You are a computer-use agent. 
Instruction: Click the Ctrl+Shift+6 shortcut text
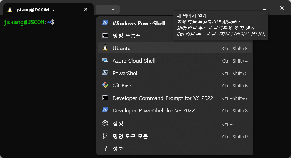(235, 86)
